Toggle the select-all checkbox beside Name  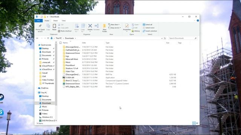(61, 43)
